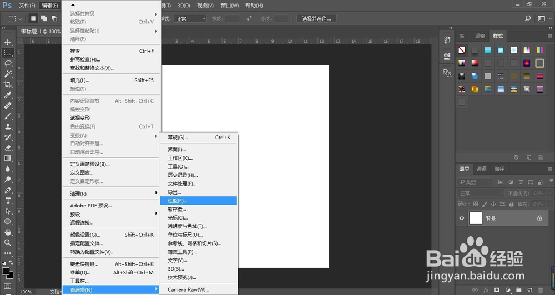Select the Move tool
555x295 pixels.
tap(7, 43)
